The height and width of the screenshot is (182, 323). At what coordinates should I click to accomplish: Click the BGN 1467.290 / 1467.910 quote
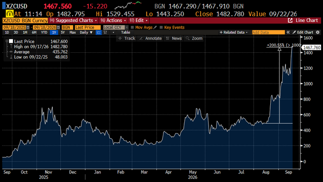(x=199, y=6)
